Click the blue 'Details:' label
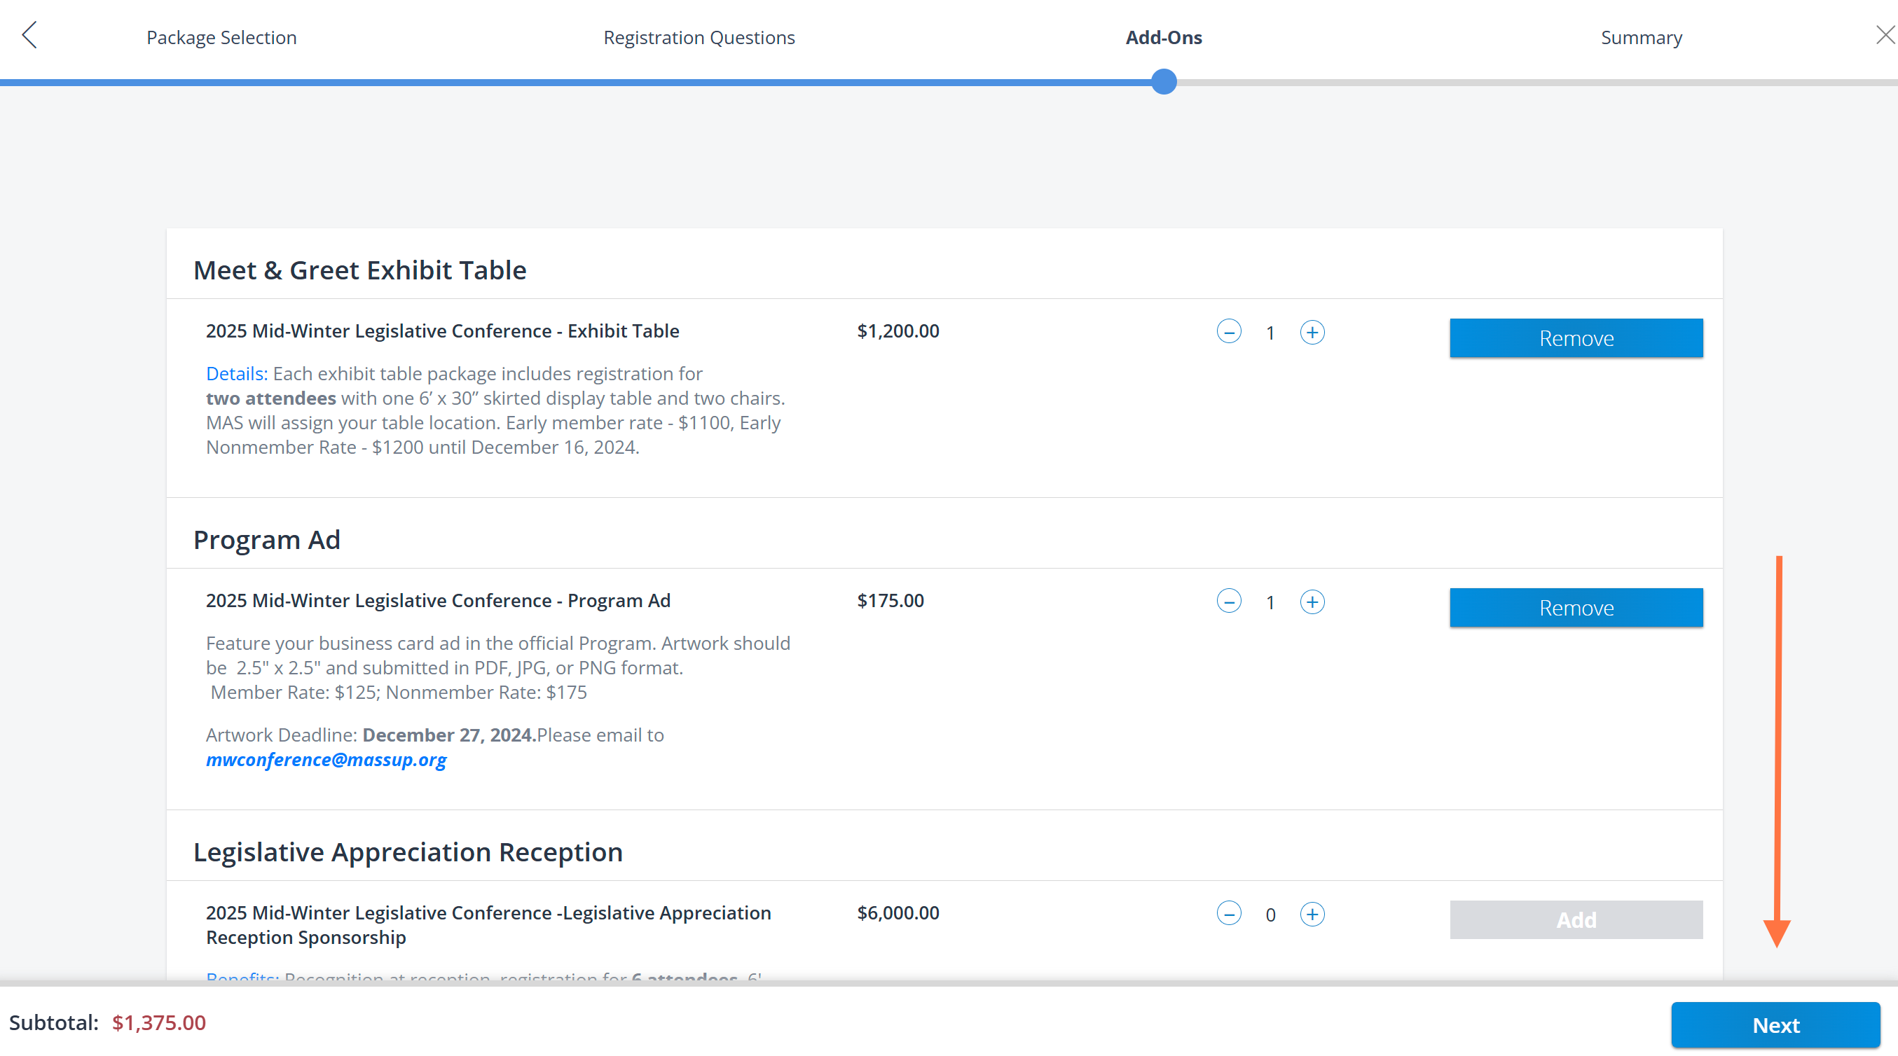 coord(237,373)
